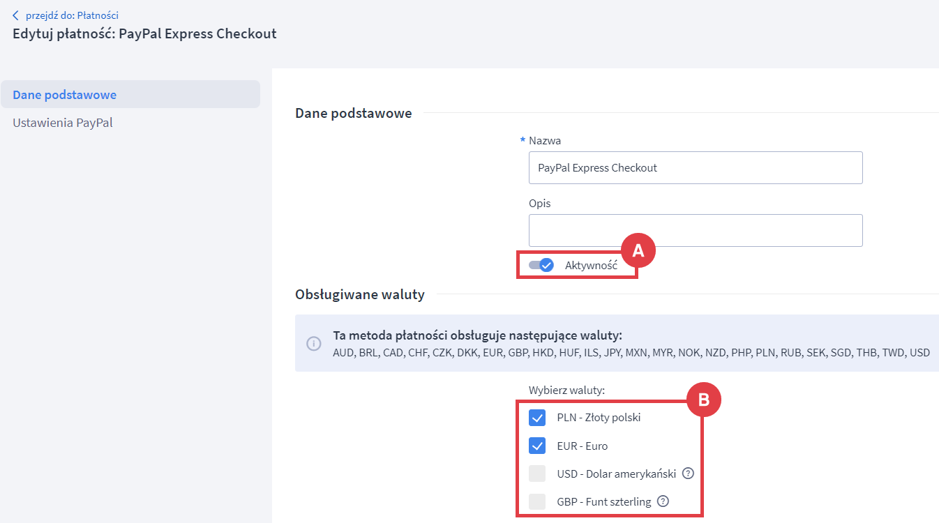Click the Aktywność label text
This screenshot has height=523, width=939.
591,265
